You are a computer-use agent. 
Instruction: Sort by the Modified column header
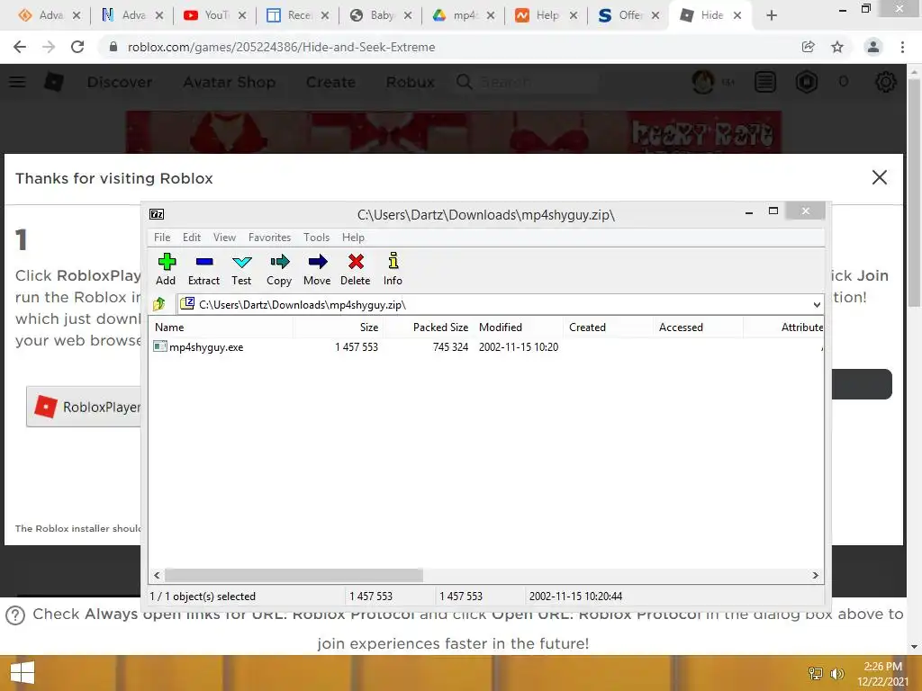pos(519,328)
